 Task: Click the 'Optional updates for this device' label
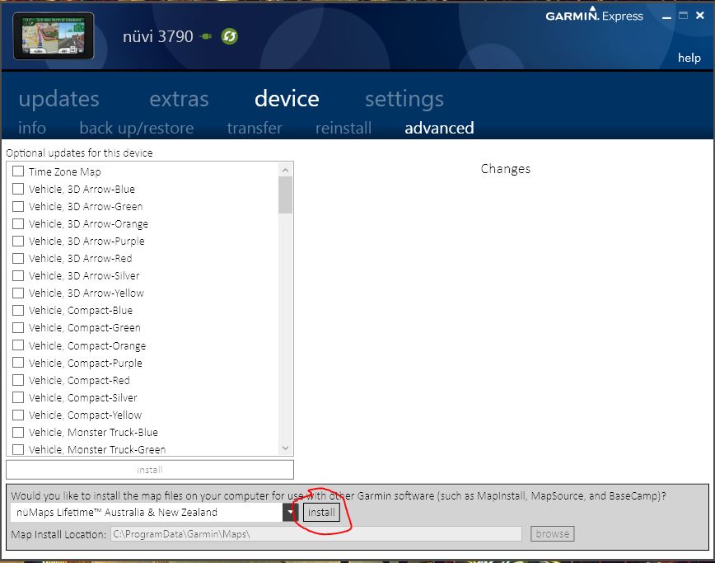pyautogui.click(x=79, y=152)
